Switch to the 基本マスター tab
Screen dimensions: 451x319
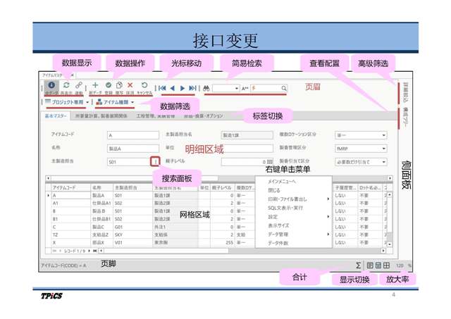tap(56, 116)
